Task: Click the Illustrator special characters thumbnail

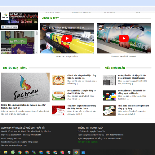Action: 109,80
